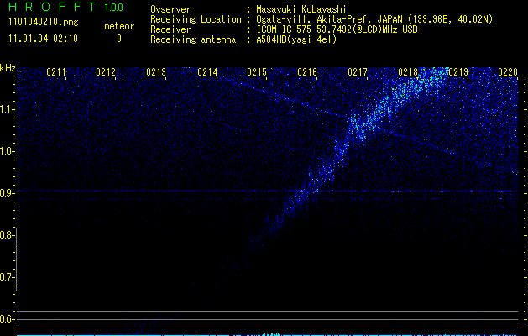Image resolution: width=528 pixels, height=336 pixels.
Task: Click the Receiving Location label
Action: click(196, 19)
